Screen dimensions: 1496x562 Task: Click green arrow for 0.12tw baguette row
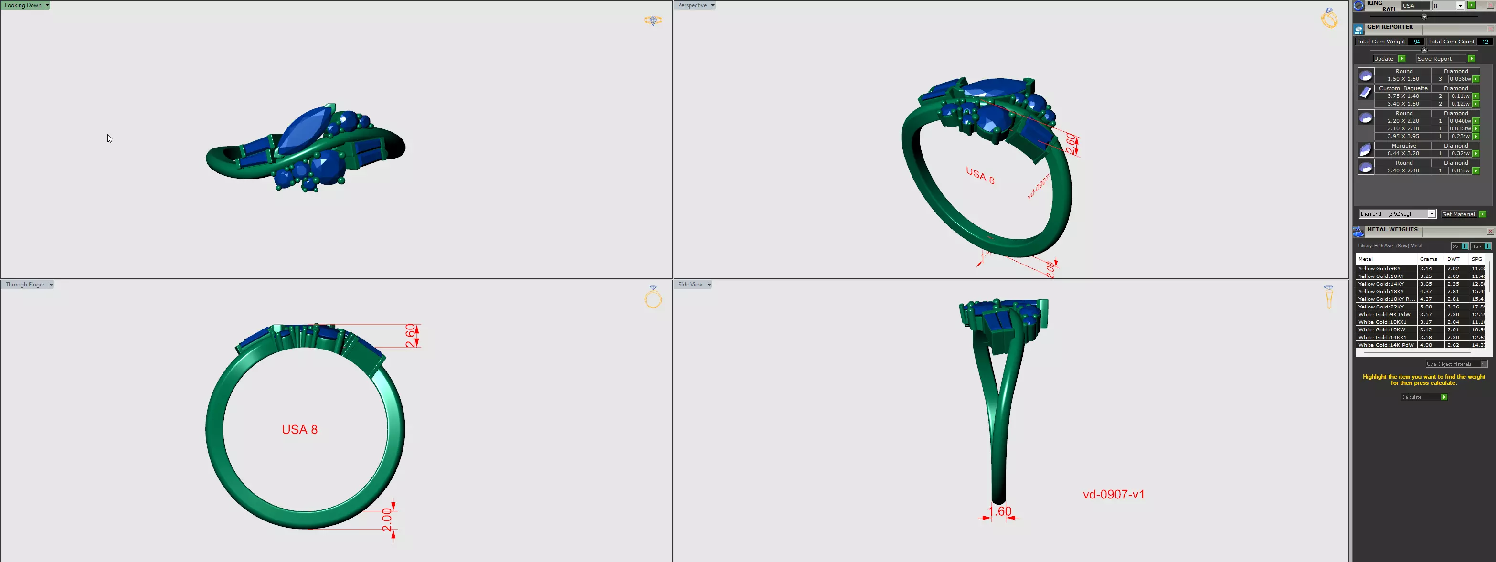click(x=1475, y=104)
